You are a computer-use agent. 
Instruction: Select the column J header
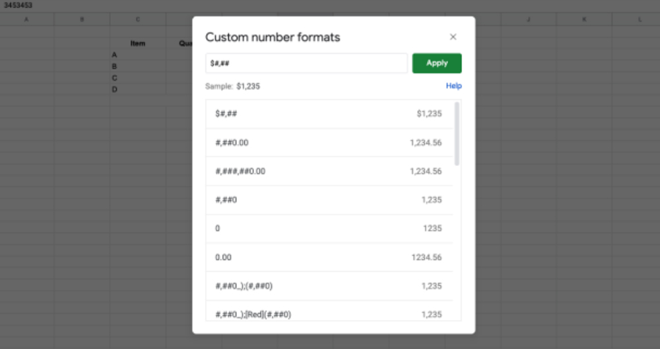click(529, 20)
